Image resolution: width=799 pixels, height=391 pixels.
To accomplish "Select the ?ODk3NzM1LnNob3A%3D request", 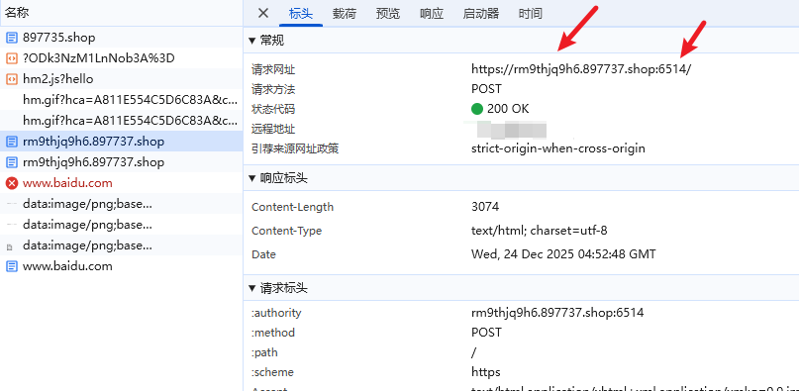I will tap(121, 58).
